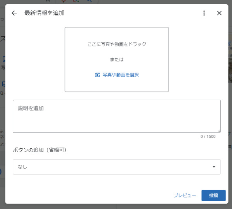This screenshot has height=209, width=232.
Task: Open the なし button type dropdown
Action: click(x=116, y=167)
